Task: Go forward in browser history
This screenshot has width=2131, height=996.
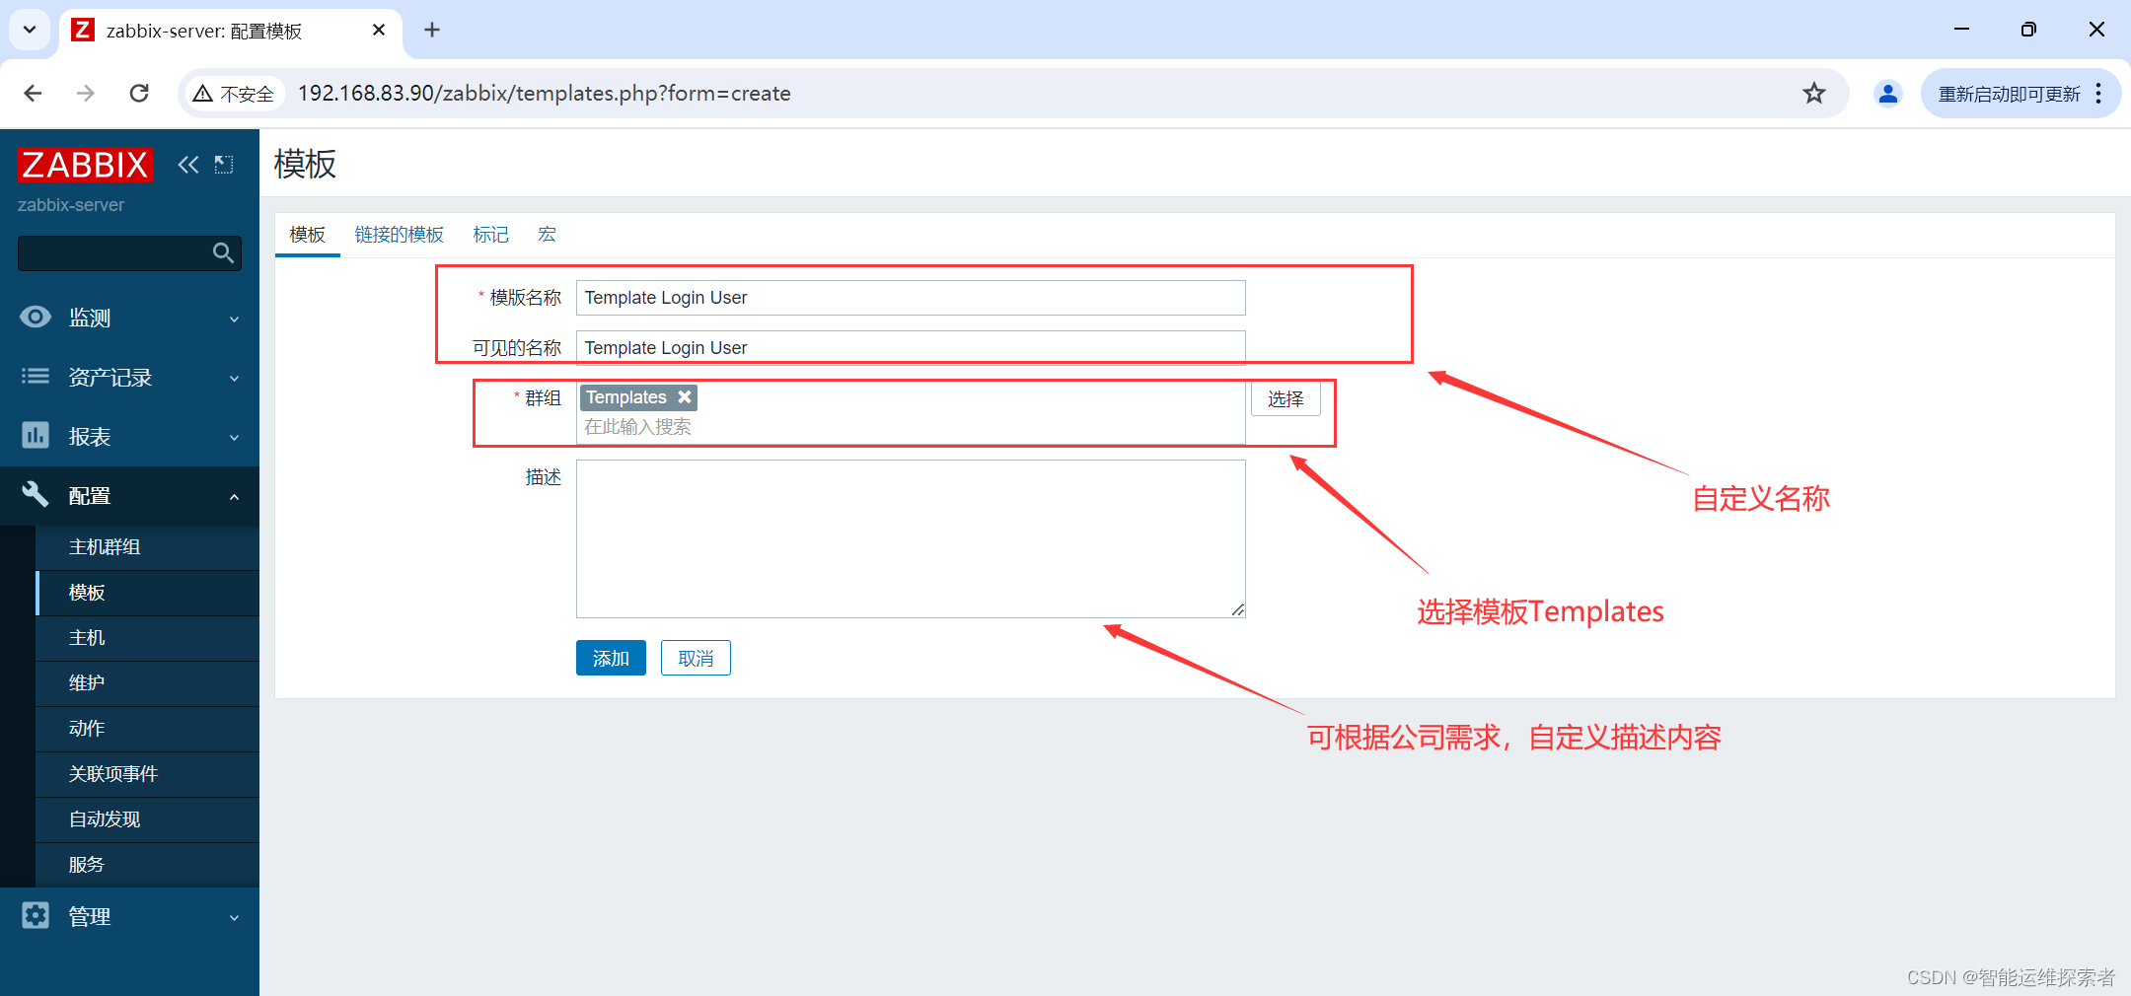Action: tap(86, 94)
